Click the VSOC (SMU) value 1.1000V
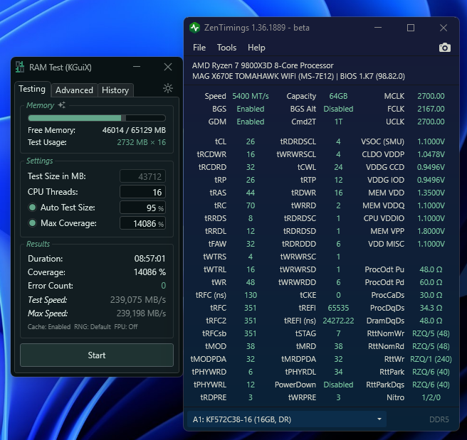This screenshot has width=467, height=440. click(x=431, y=141)
